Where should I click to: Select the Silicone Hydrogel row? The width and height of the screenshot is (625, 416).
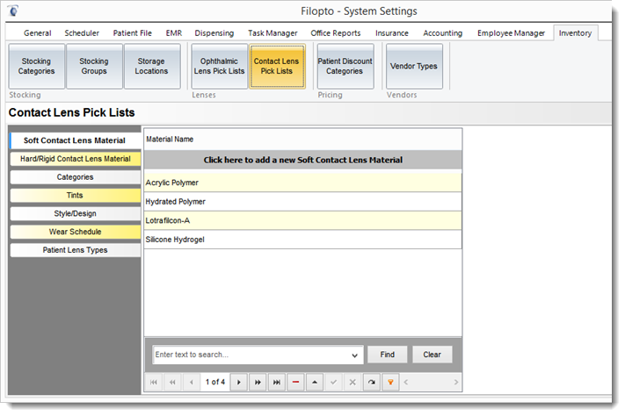click(x=303, y=240)
